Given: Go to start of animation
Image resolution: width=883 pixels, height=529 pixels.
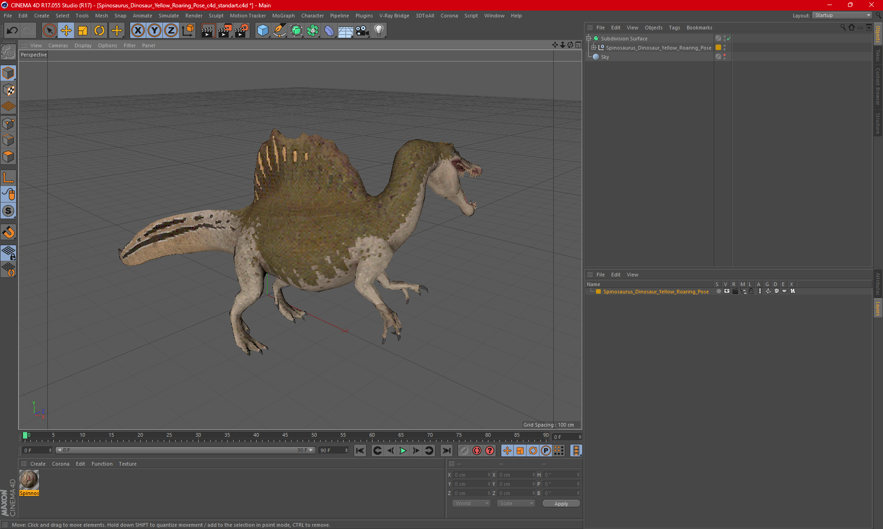Looking at the screenshot, I should [360, 450].
